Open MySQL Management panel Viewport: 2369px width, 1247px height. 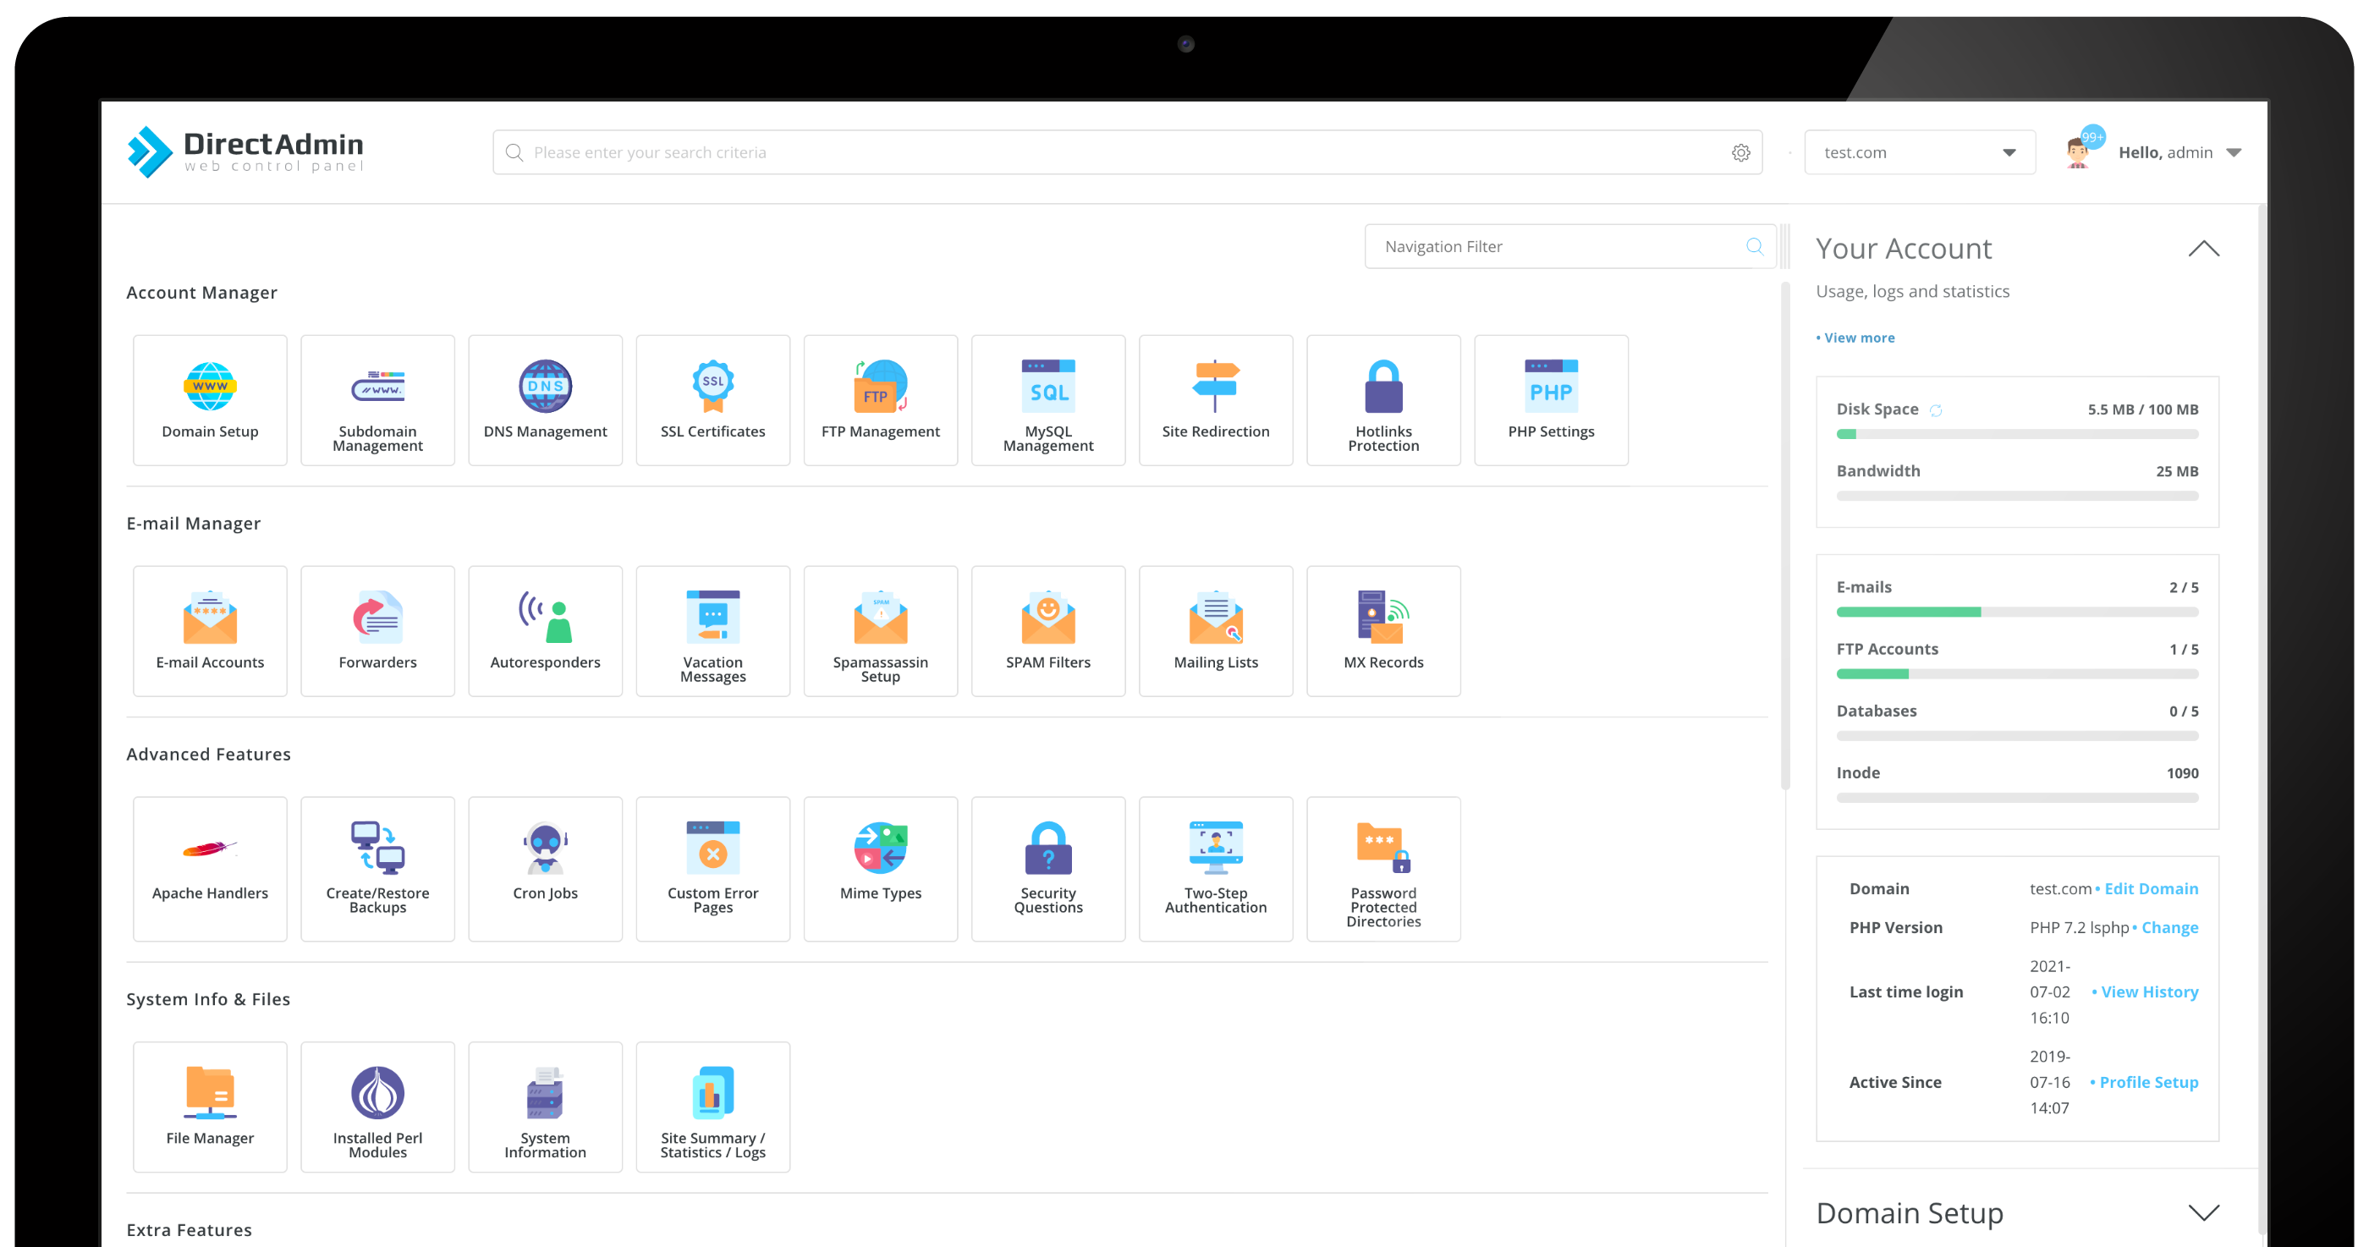pos(1047,399)
